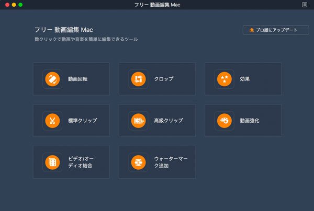The height and width of the screenshot is (211, 314).
Task: Click the 動画強化 label
Action: coord(250,121)
